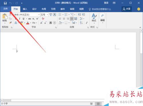
Task: Click the paragraph shading bucket icon
Action: pos(60,23)
